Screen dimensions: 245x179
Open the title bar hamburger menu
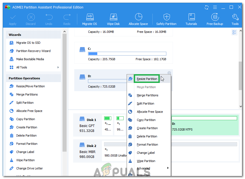215,7
